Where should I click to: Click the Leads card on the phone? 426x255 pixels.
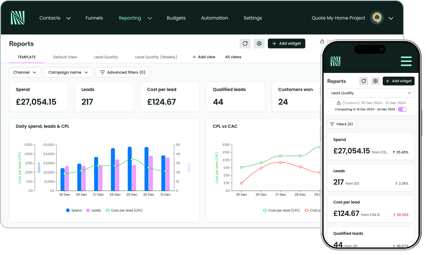coord(371,178)
